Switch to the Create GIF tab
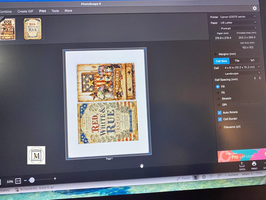This screenshot has width=266, height=200. point(25,11)
